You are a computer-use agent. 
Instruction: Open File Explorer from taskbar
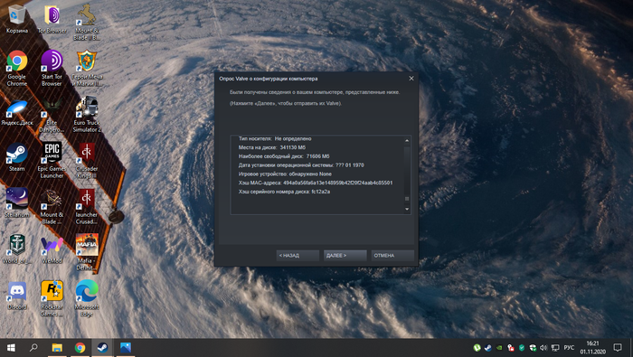click(57, 347)
